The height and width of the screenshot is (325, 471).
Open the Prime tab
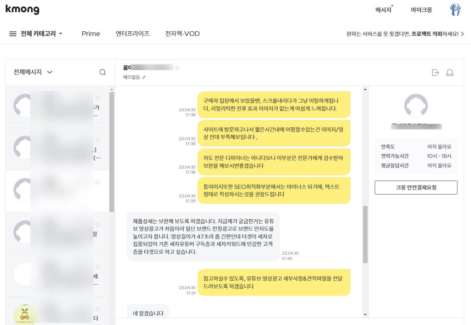pyautogui.click(x=91, y=33)
